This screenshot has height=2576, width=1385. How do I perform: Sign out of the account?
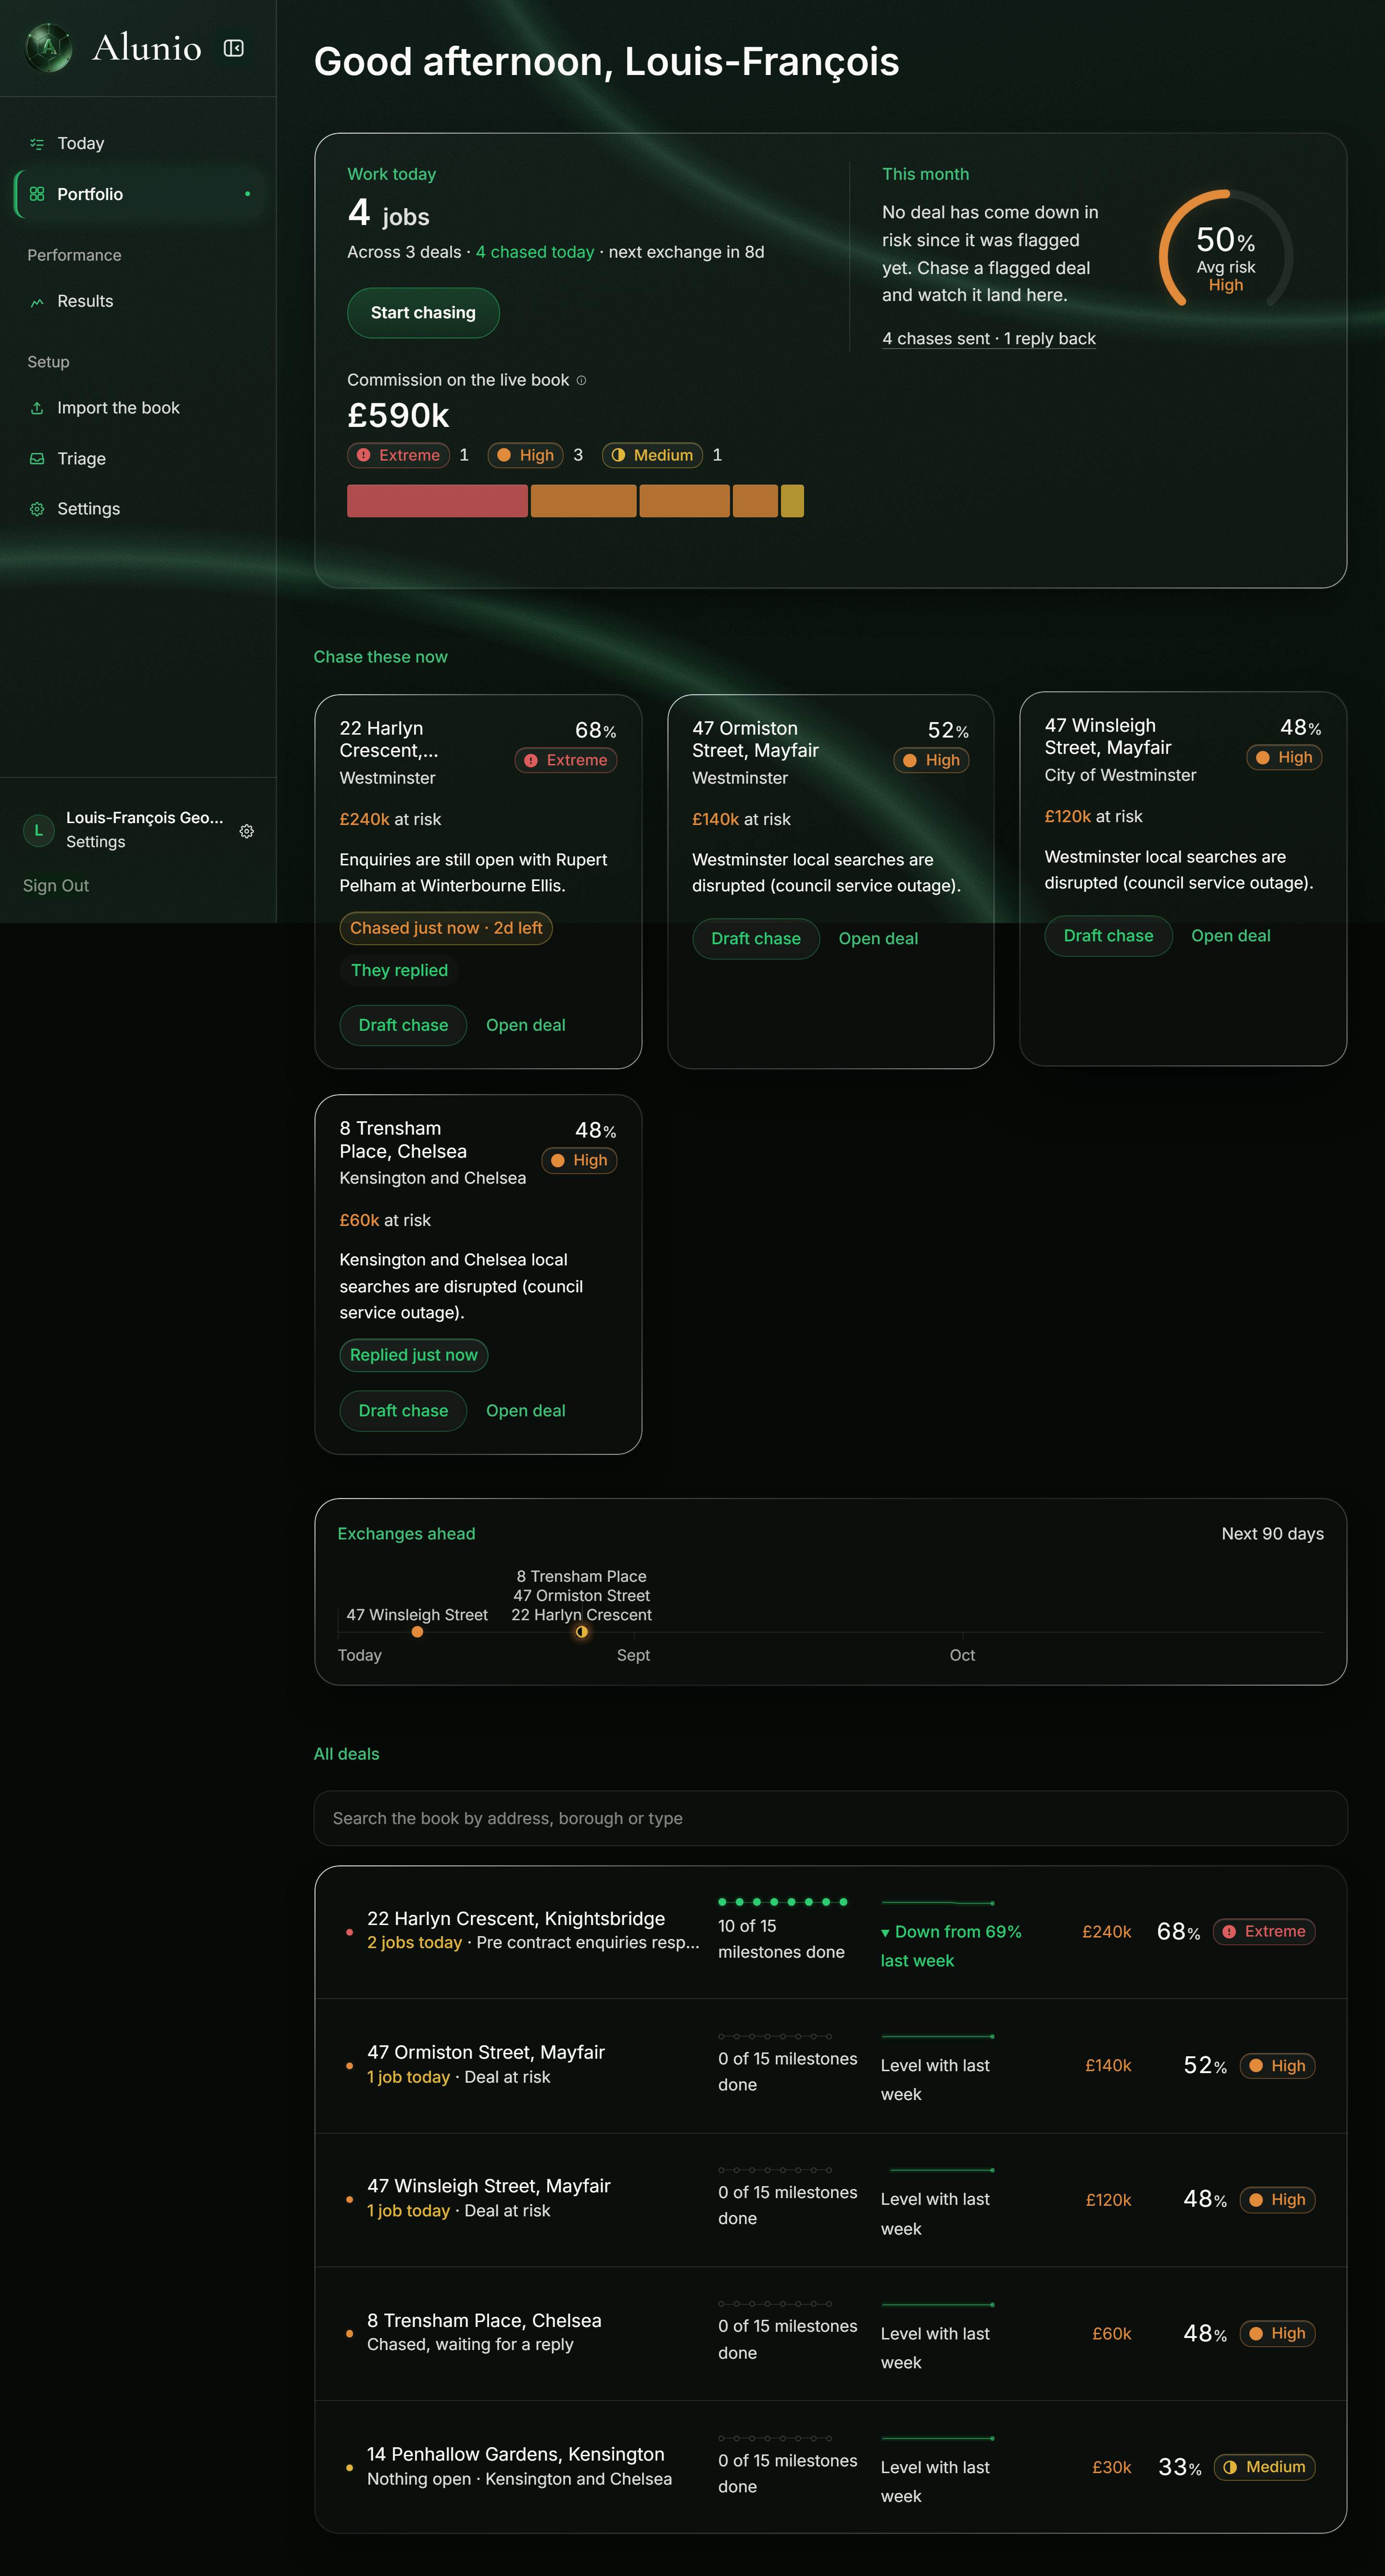coord(56,886)
